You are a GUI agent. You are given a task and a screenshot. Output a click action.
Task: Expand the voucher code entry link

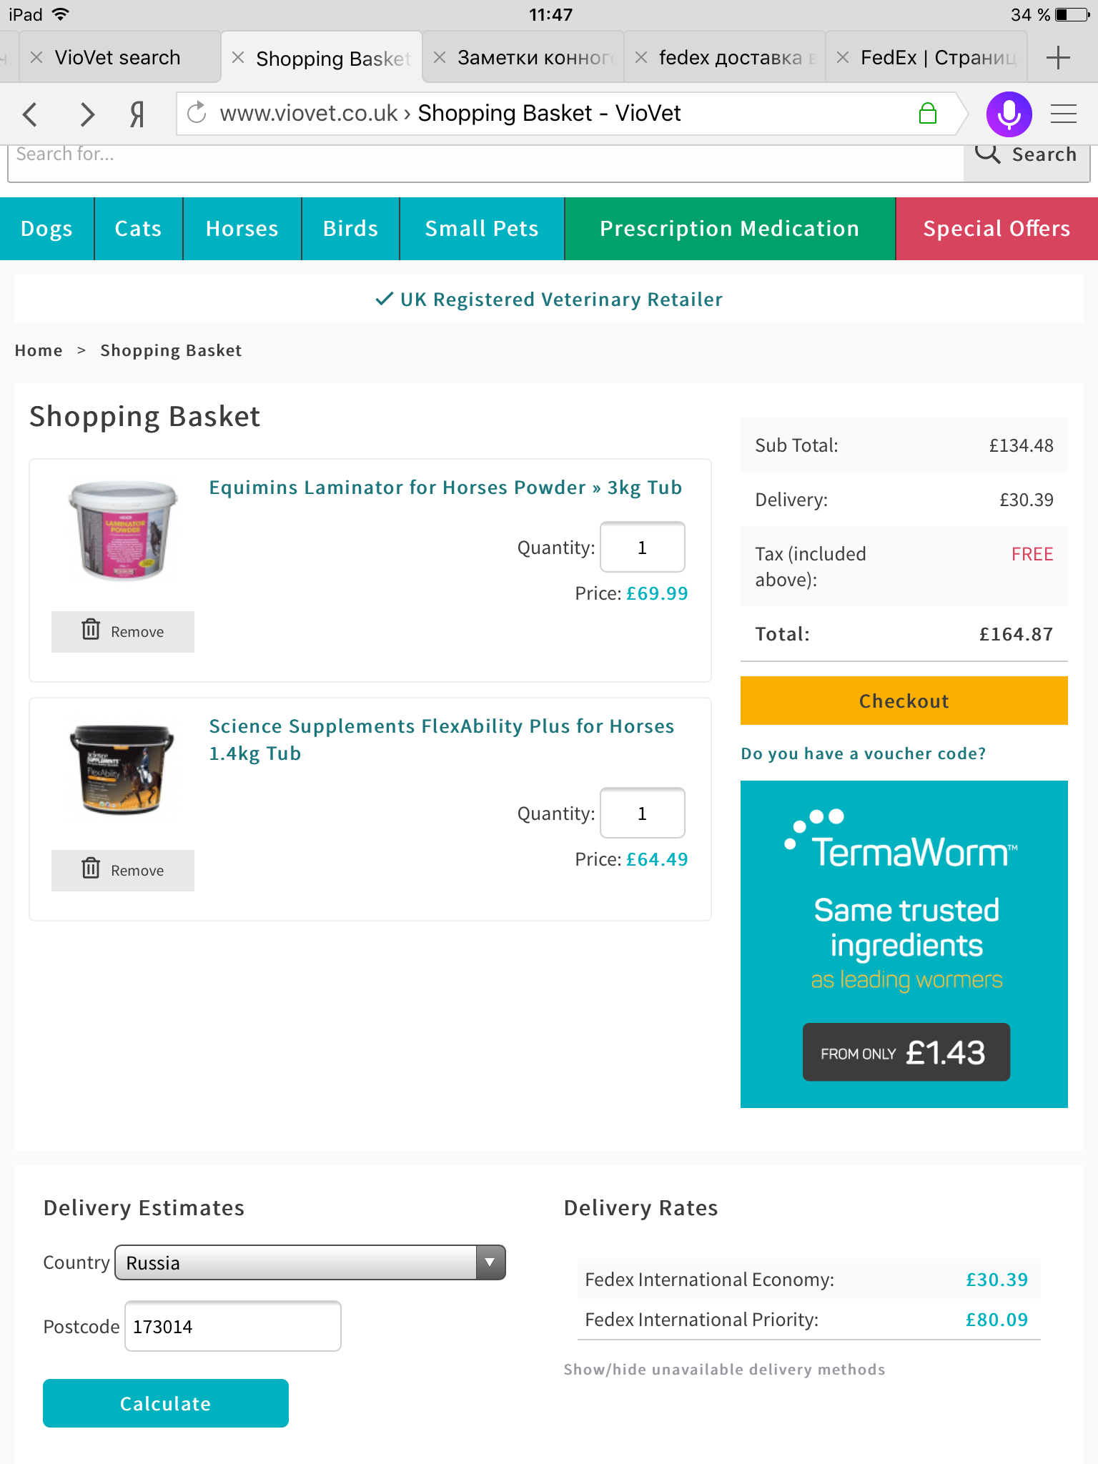click(863, 753)
